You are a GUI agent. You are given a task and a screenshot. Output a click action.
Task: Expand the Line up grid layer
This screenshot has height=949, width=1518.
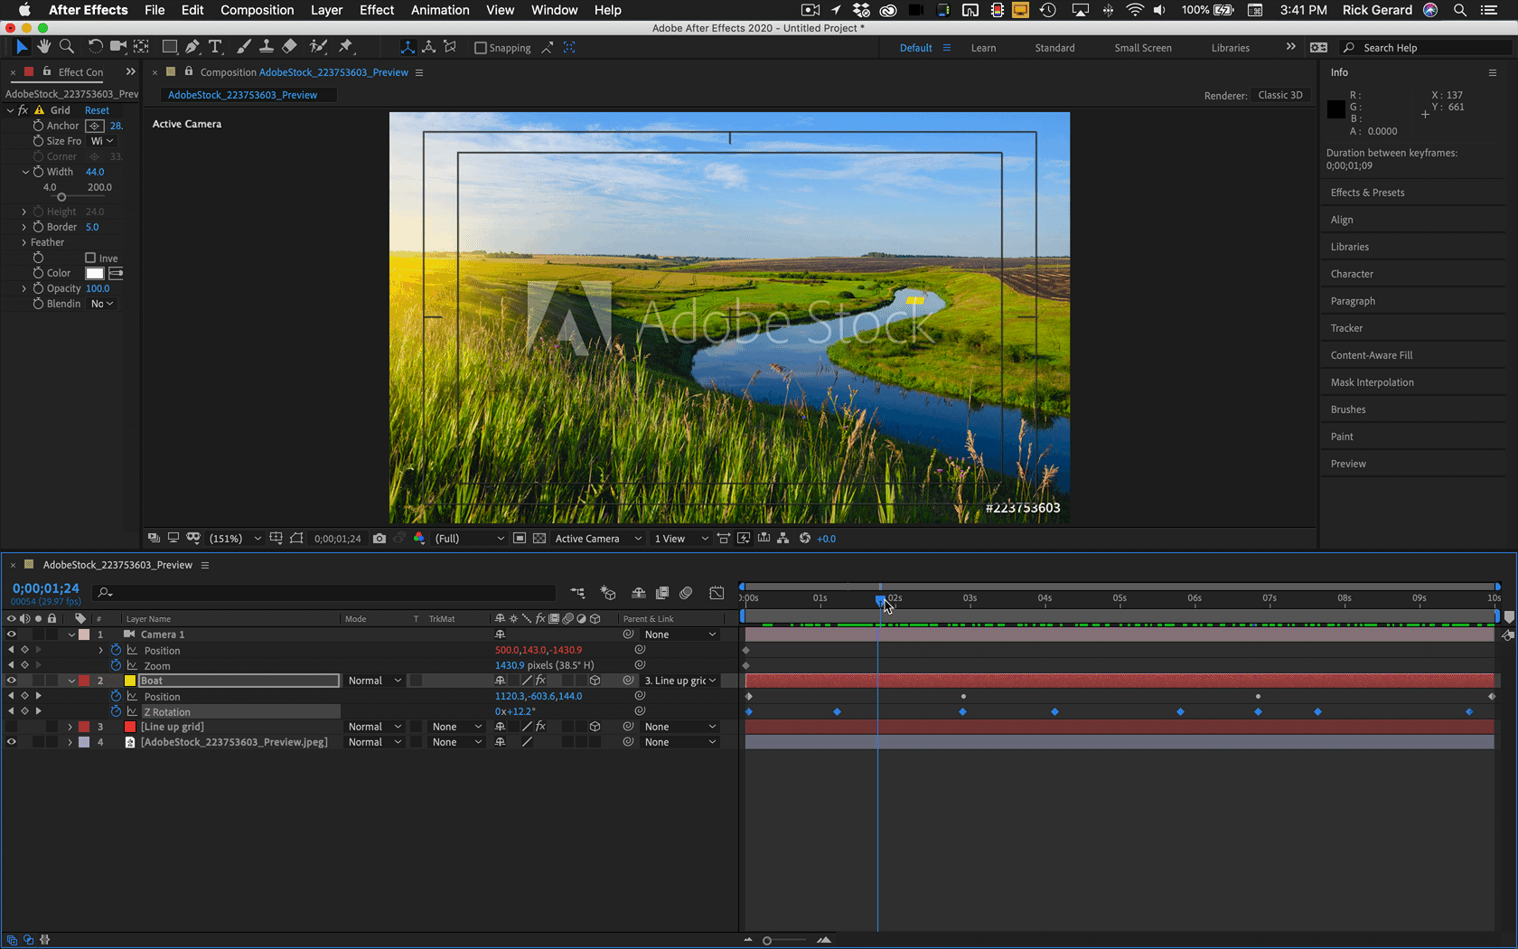click(x=70, y=727)
